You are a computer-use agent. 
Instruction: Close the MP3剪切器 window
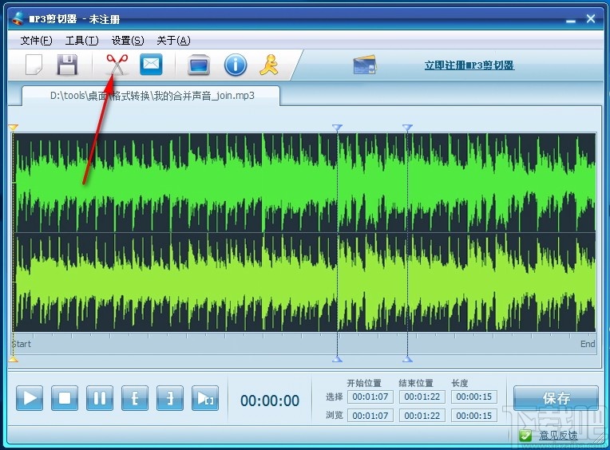coord(591,18)
